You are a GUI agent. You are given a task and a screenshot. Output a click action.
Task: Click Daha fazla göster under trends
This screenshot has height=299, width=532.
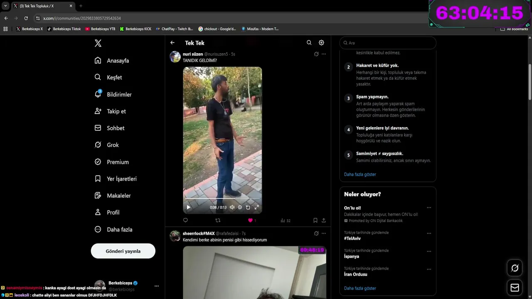coord(360,288)
